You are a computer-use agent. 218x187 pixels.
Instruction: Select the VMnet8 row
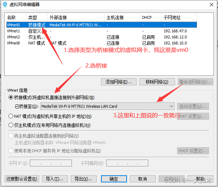102,43
